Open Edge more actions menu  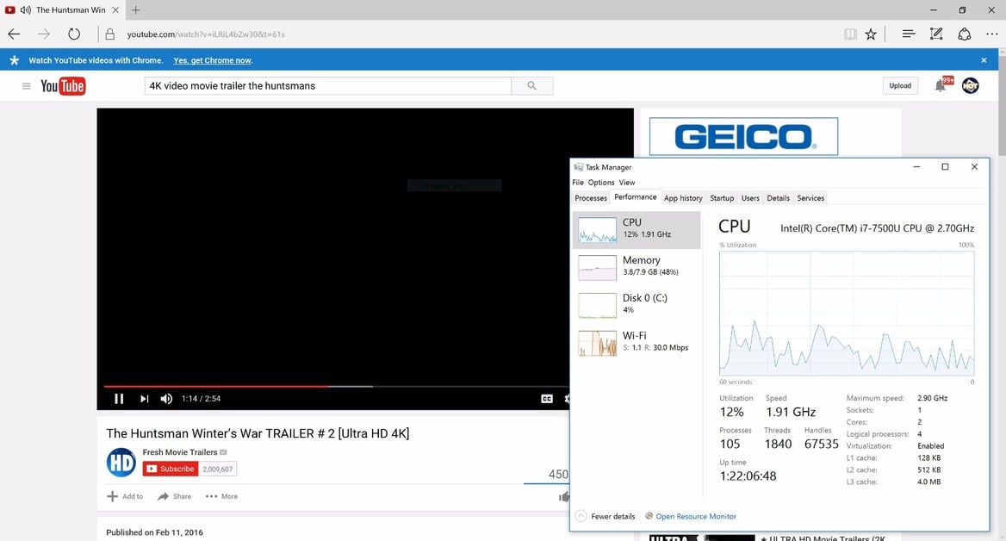point(992,34)
